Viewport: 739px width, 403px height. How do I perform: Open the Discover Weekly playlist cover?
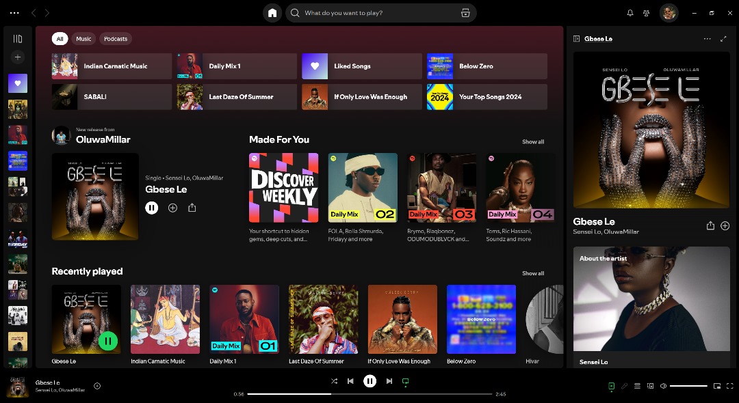point(284,188)
